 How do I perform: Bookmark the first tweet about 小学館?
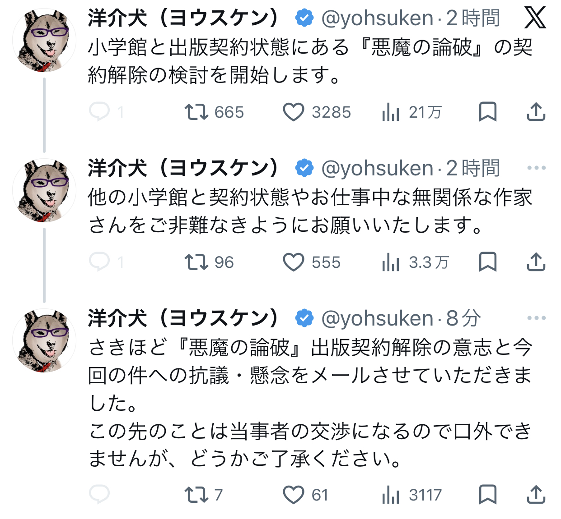[x=487, y=112]
